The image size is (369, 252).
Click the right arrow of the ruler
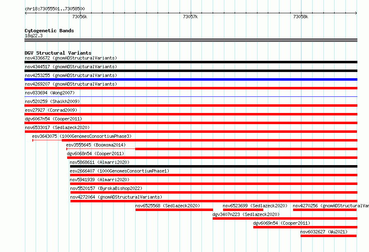[x=356, y=13]
